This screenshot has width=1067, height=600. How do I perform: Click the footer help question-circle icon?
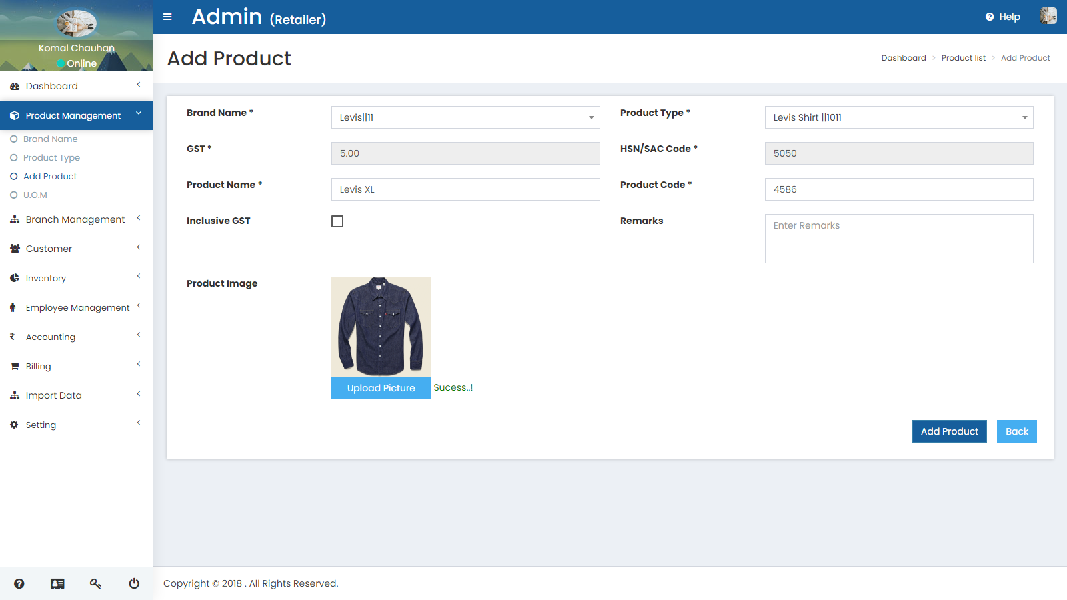pos(19,583)
